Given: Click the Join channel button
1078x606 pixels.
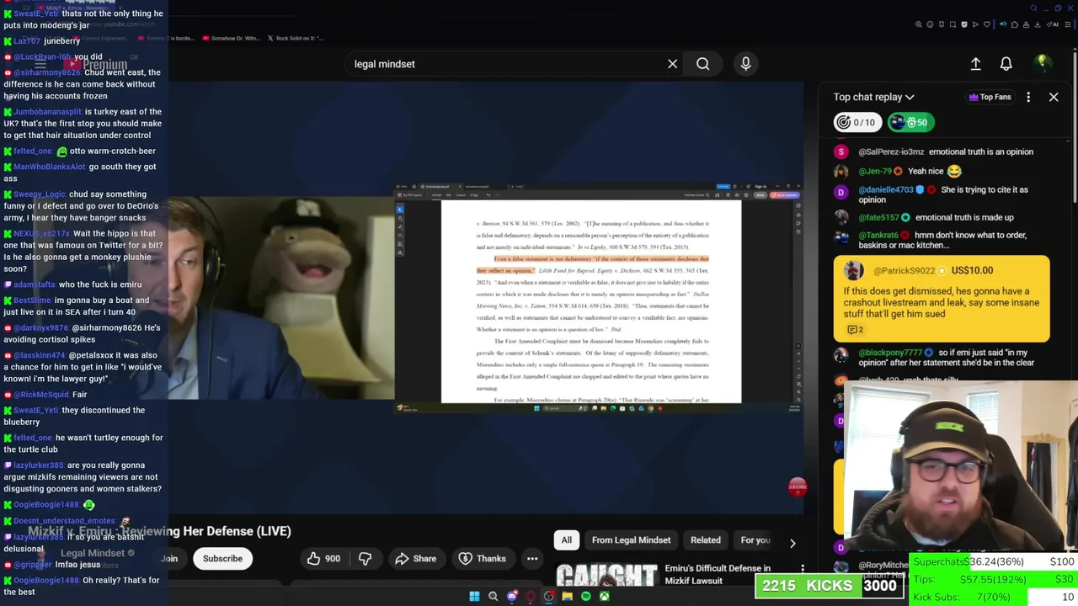Looking at the screenshot, I should (x=169, y=558).
